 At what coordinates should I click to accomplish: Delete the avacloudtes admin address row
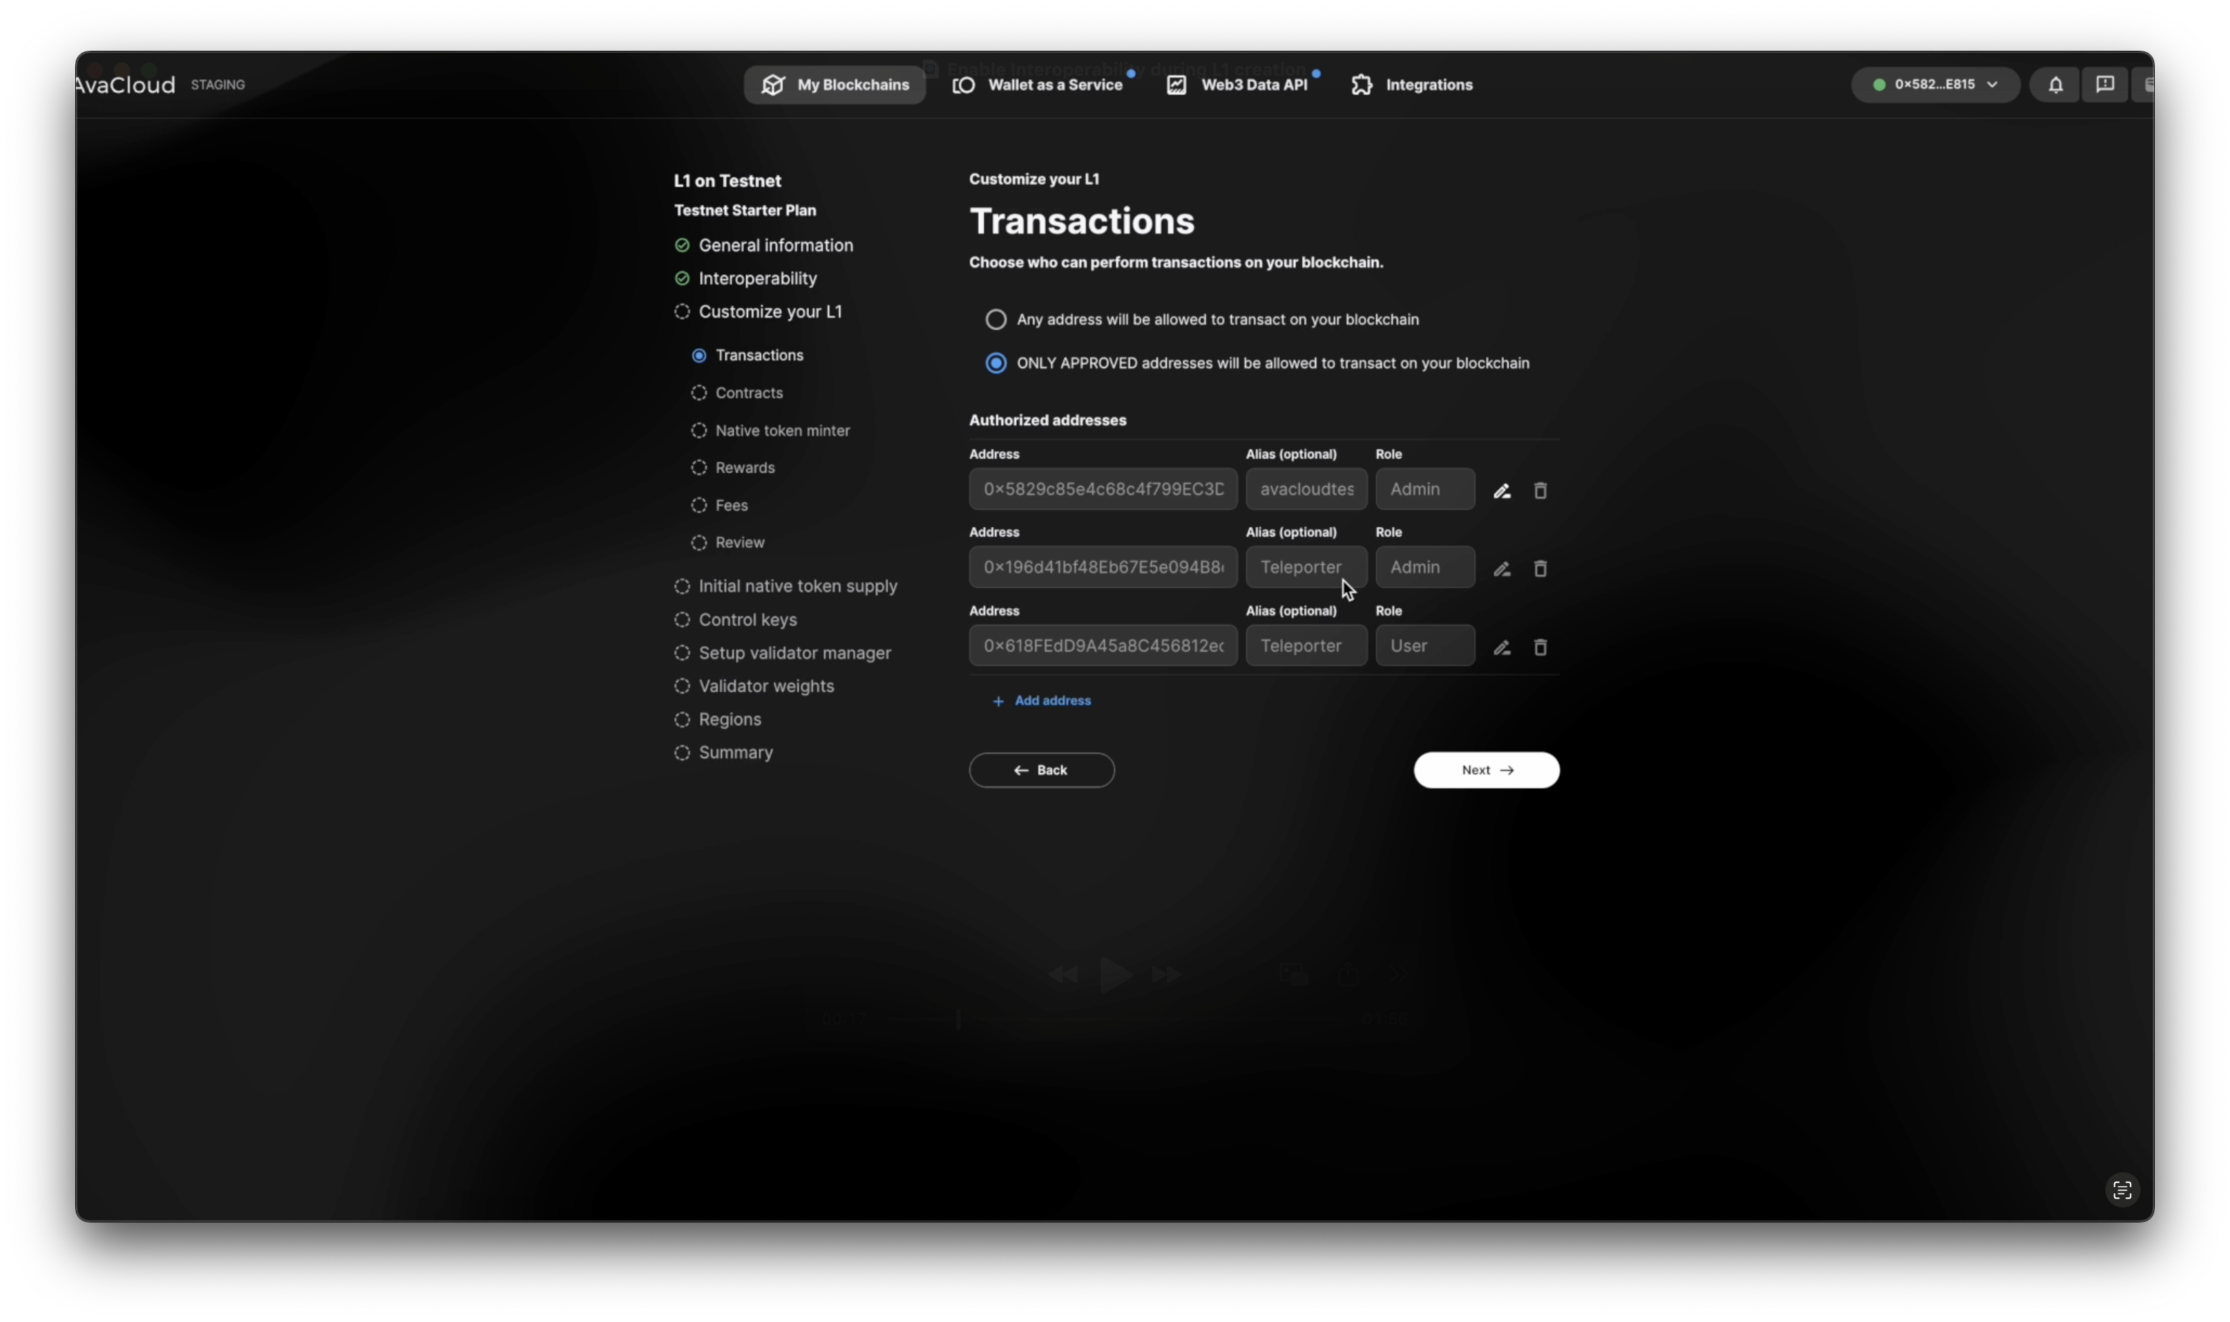(1540, 491)
